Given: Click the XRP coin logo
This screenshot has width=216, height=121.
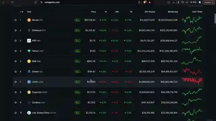Looking at the screenshot, I should pyautogui.click(x=29, y=41).
